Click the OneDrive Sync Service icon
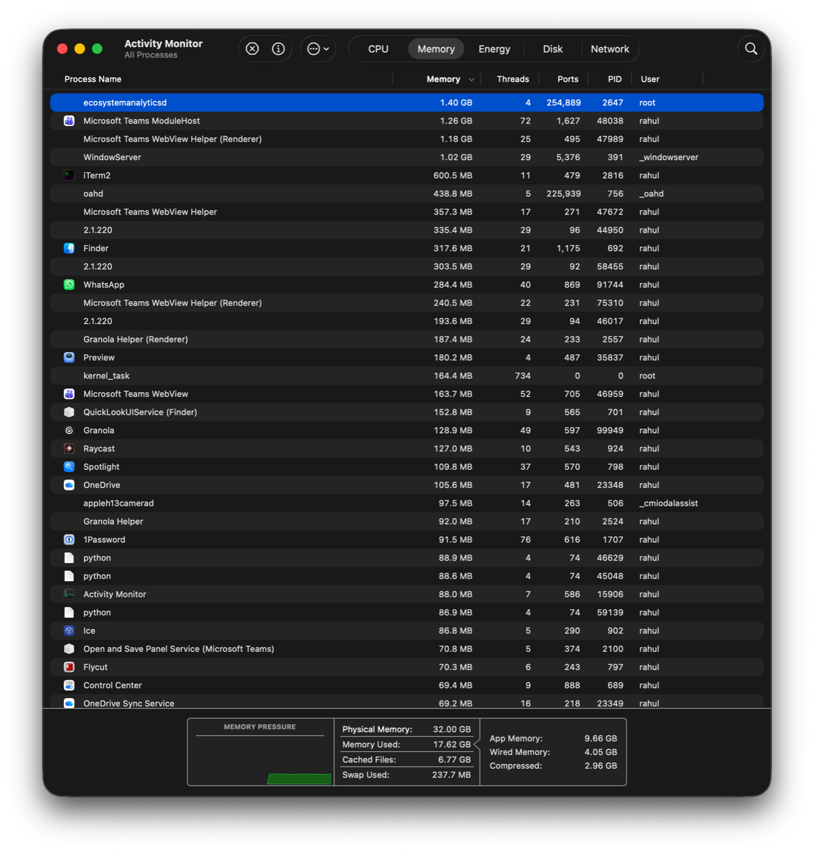 (x=69, y=703)
